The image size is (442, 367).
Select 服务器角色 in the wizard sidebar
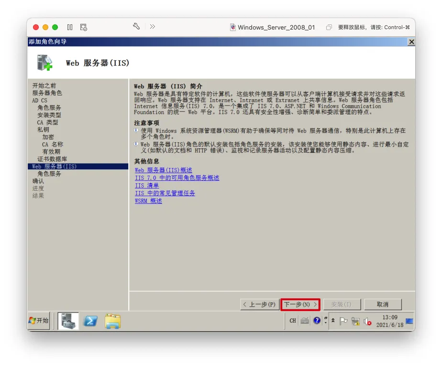(47, 93)
